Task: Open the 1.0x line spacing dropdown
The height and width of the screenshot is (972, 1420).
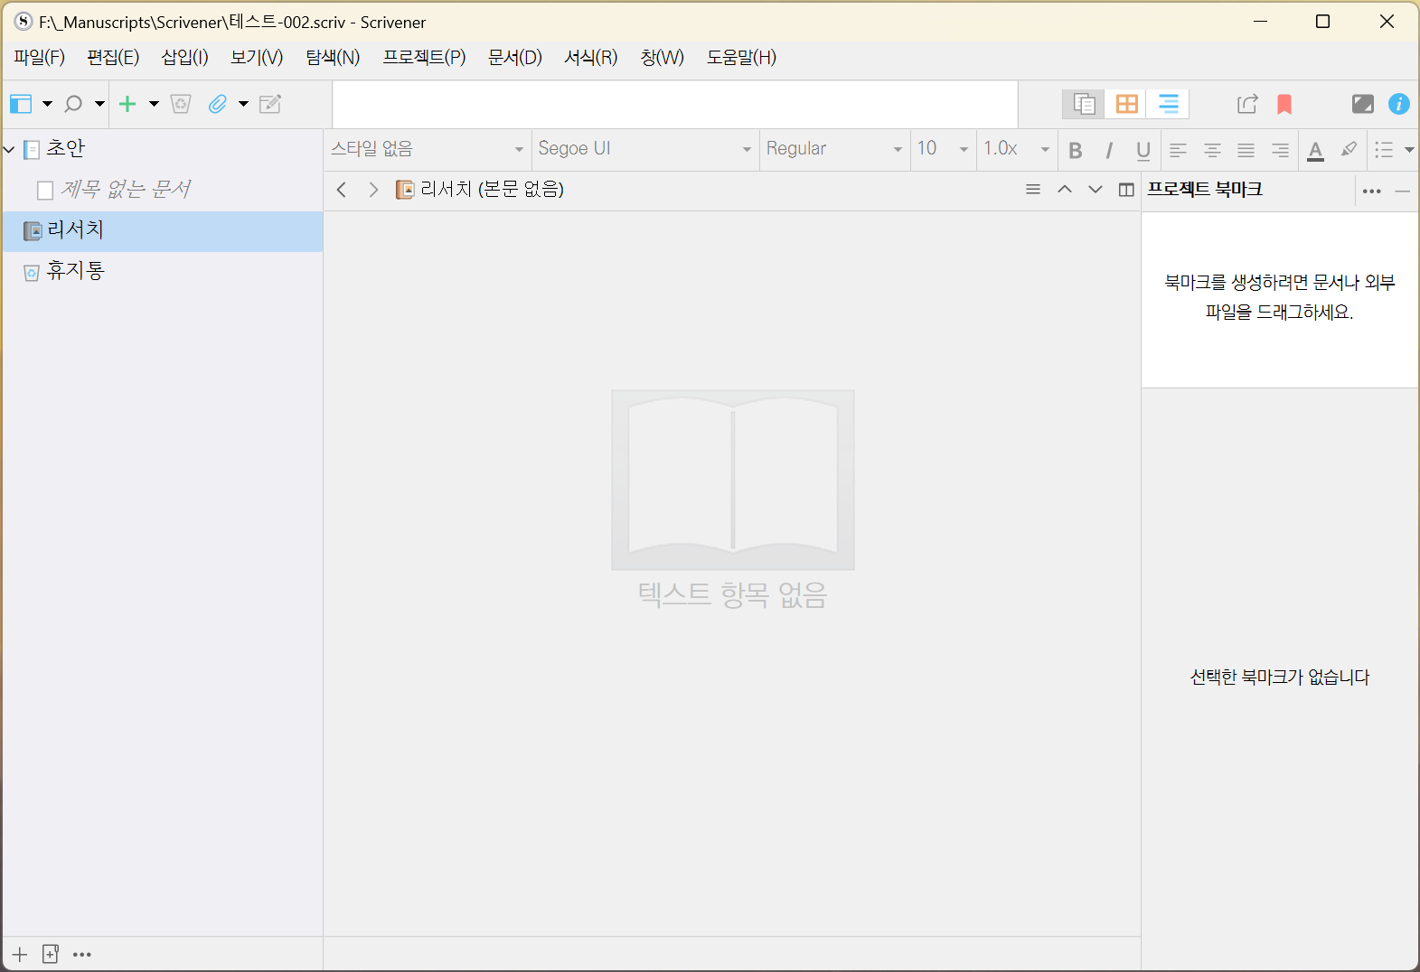Action: [x=1016, y=149]
